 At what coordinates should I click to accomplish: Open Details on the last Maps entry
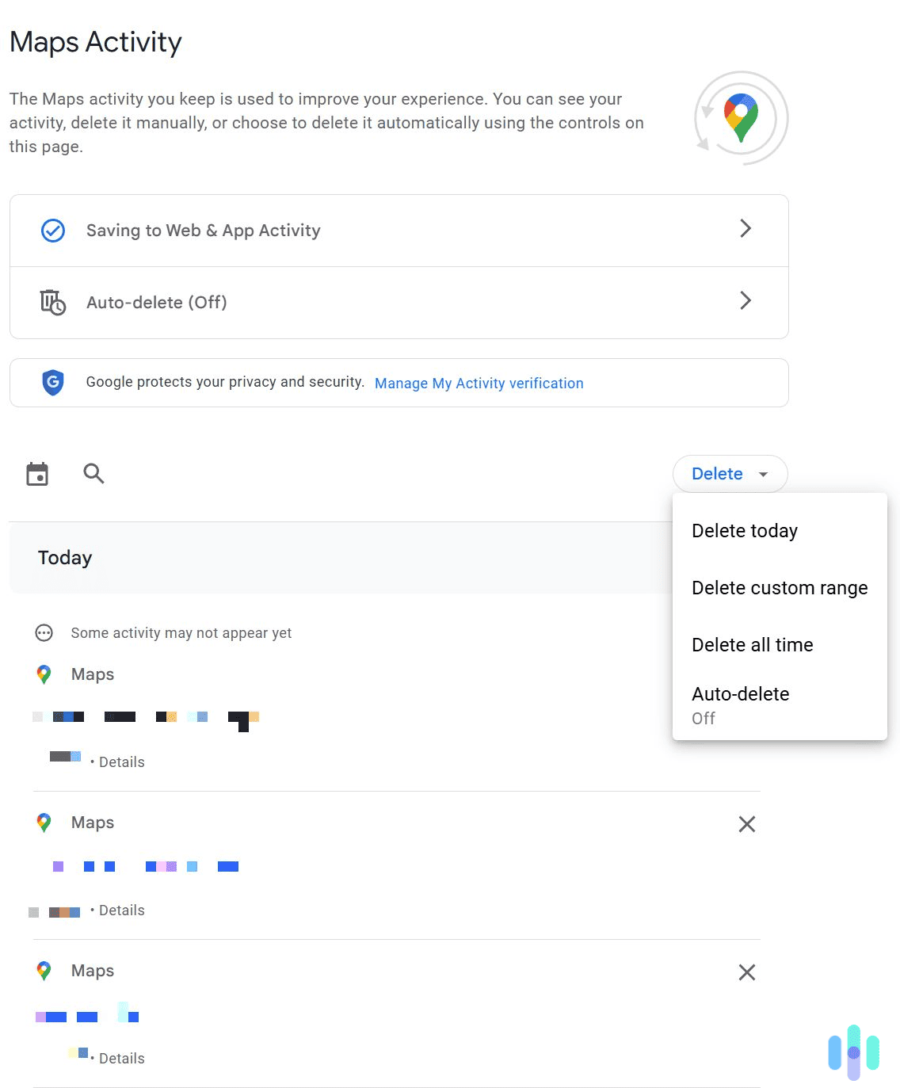tap(121, 1058)
